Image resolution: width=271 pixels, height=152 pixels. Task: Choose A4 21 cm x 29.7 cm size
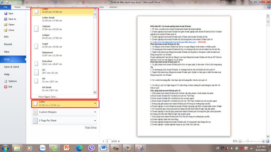(63, 80)
